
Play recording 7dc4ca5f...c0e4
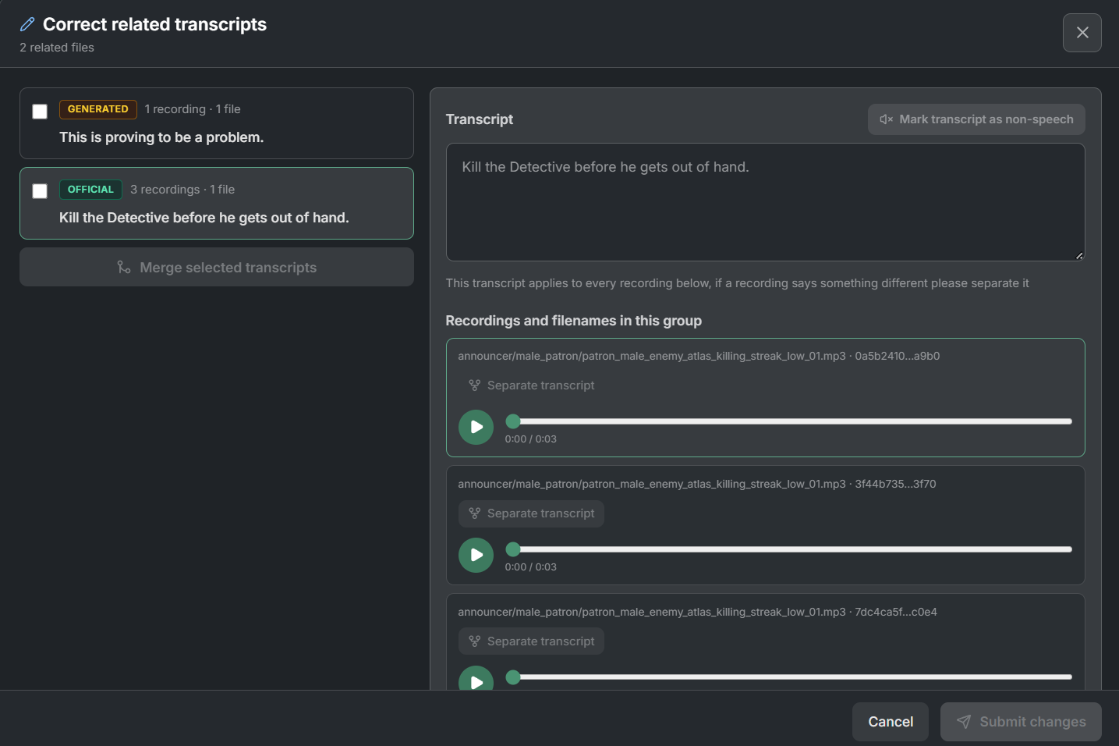point(476,678)
